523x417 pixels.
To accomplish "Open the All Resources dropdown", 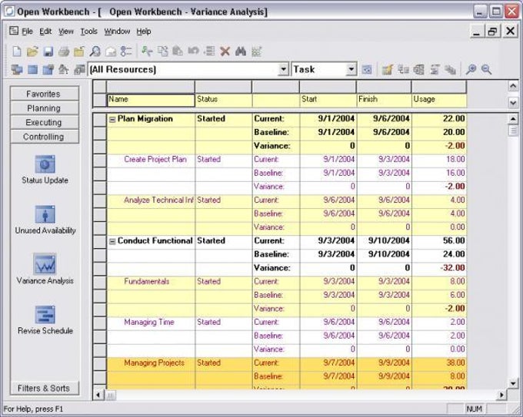I will pyautogui.click(x=283, y=69).
